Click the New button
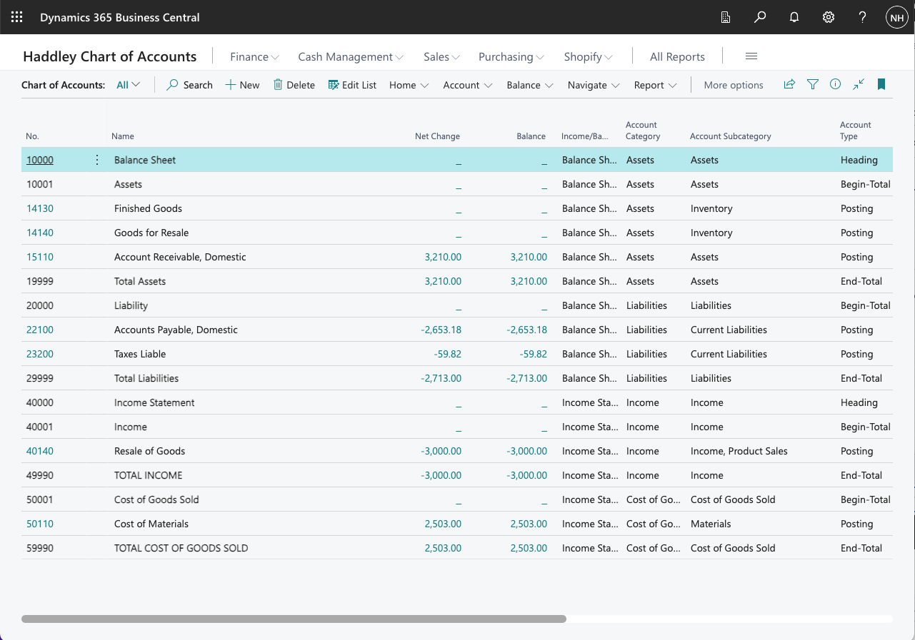Screen dimensions: 915x640 coord(242,85)
